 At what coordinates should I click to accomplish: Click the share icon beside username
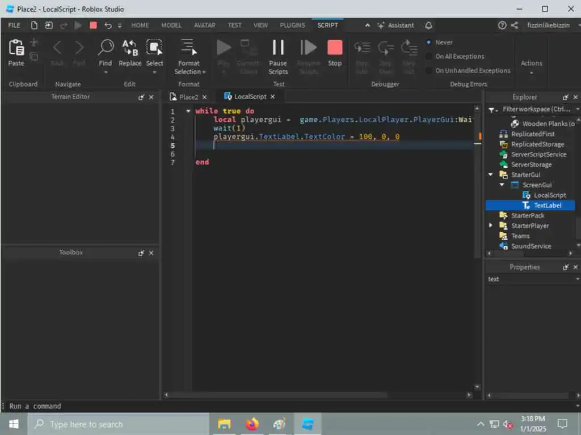click(514, 25)
